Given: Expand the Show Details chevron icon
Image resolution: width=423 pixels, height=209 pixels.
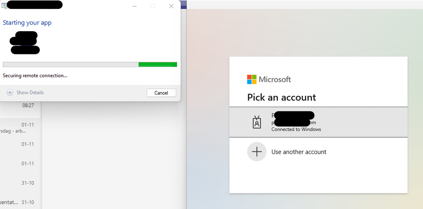Looking at the screenshot, I should point(10,92).
